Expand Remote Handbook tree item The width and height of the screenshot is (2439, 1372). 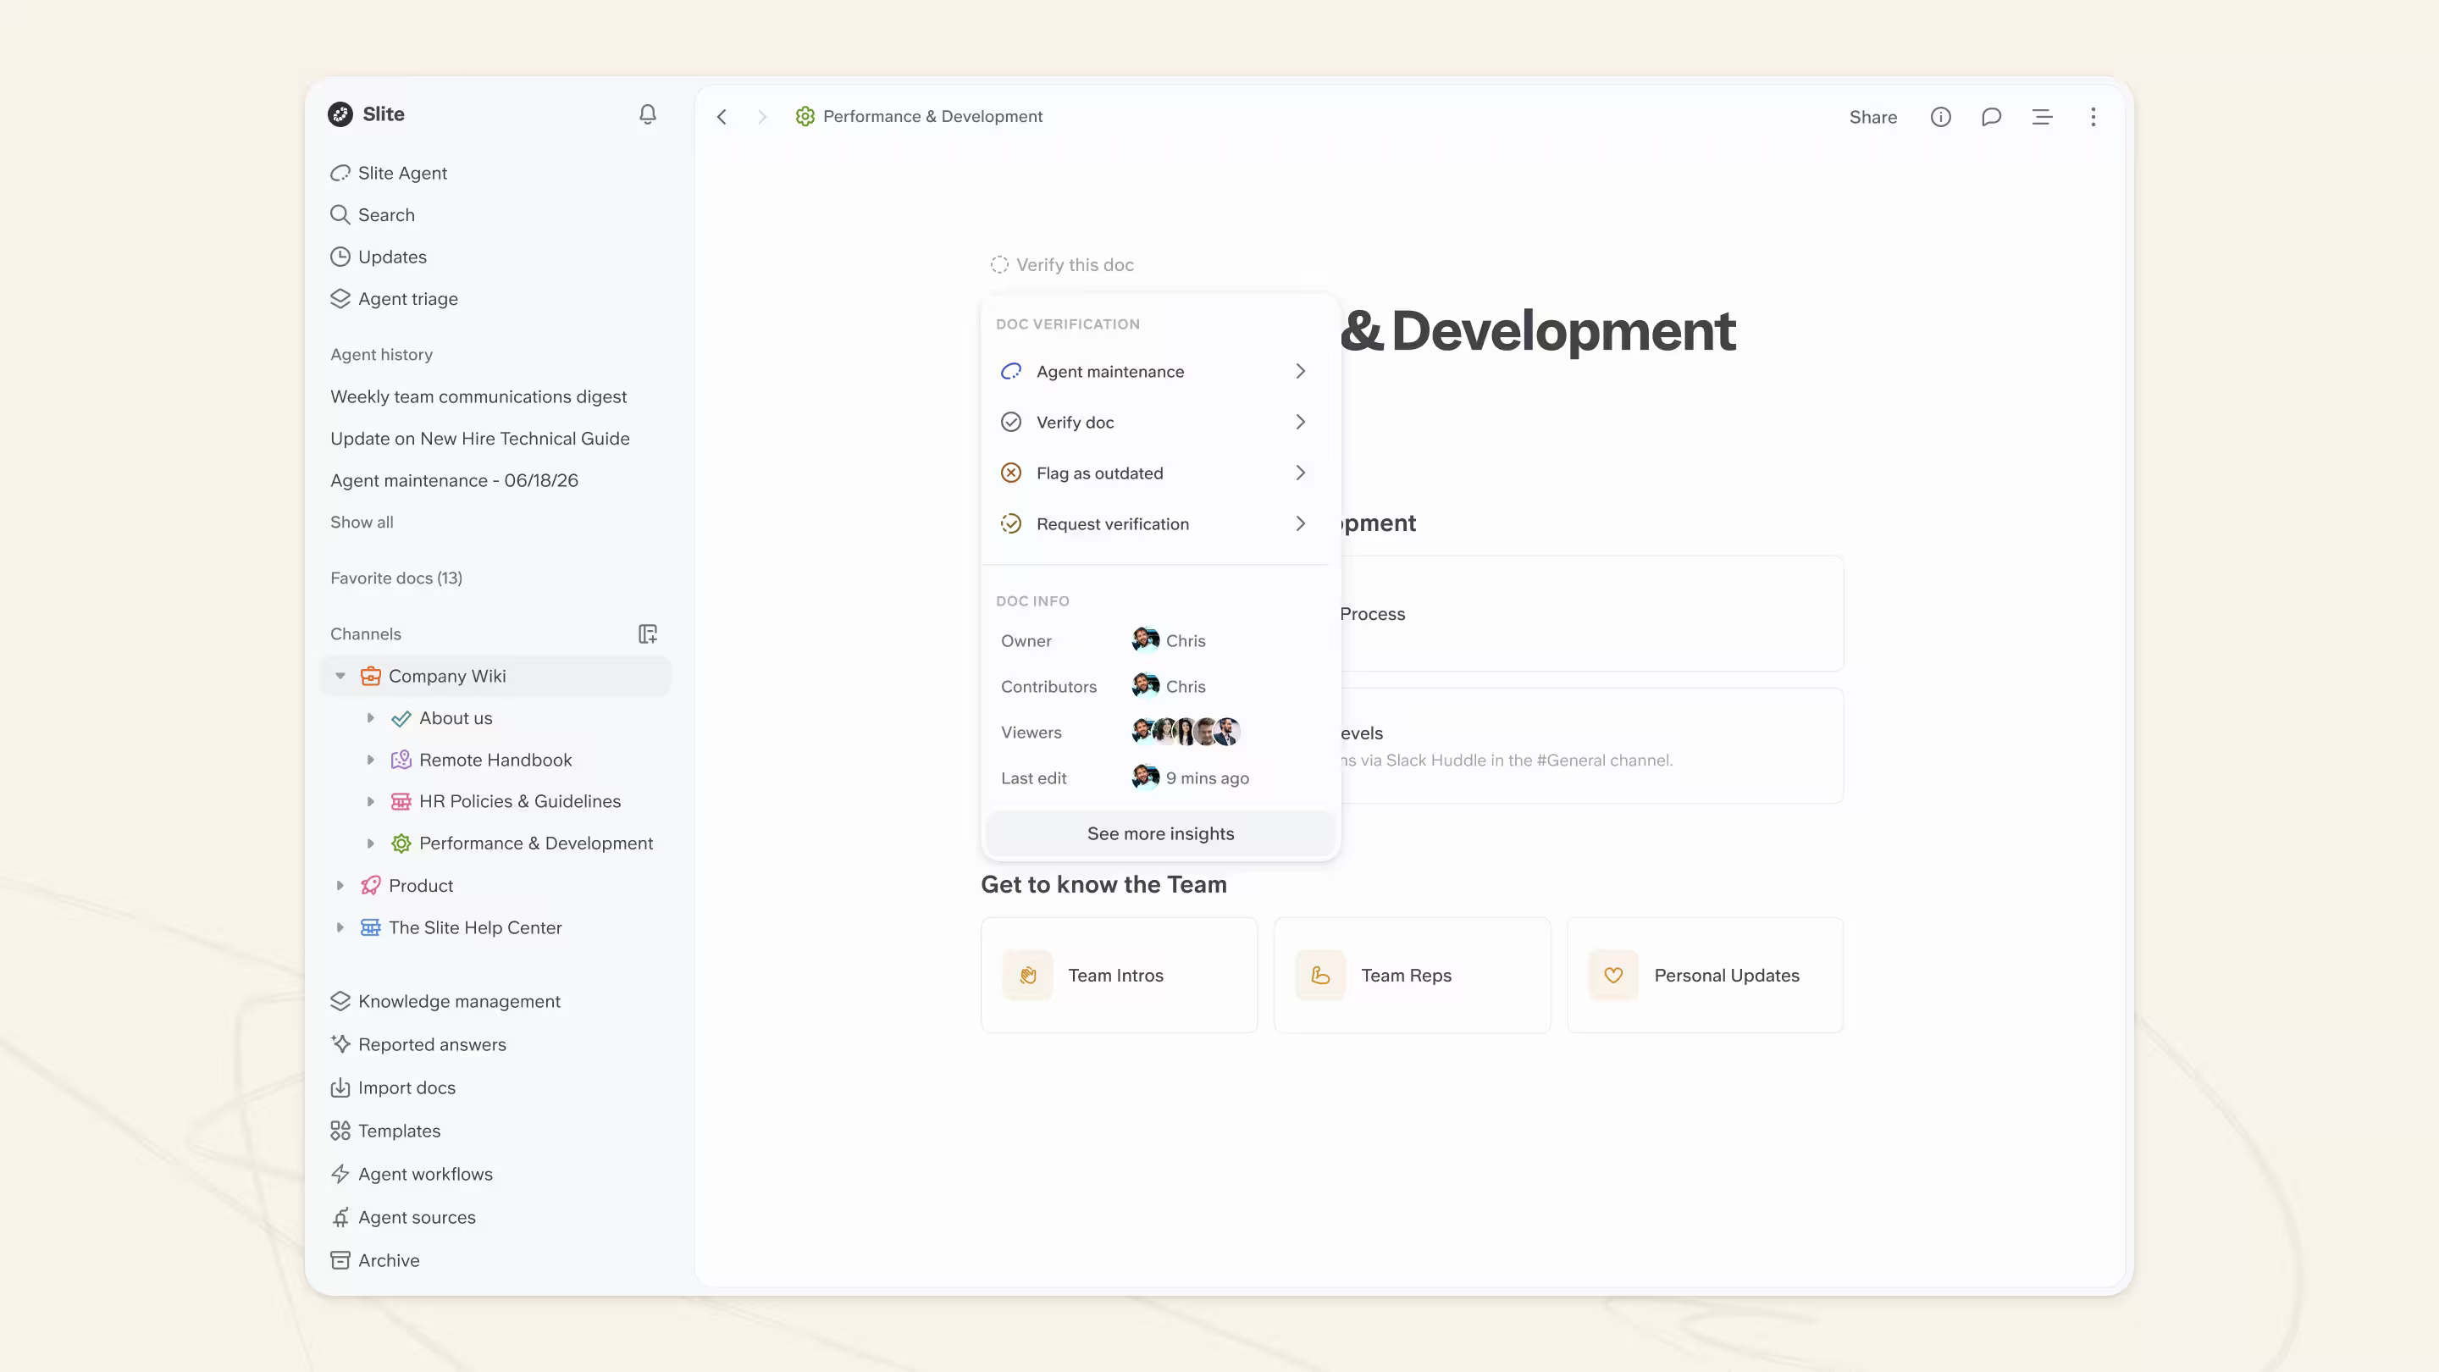point(371,760)
